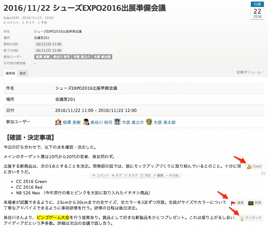This screenshot has width=268, height=228.
Task: Open 長谷川 裕司 profile link
Action: pos(101,122)
